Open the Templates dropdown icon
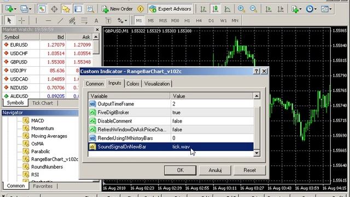This screenshot has width=350, height=197. pyautogui.click(x=326, y=9)
